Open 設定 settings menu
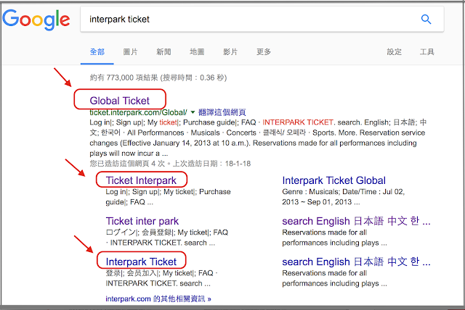This screenshot has height=310, width=465. point(394,52)
